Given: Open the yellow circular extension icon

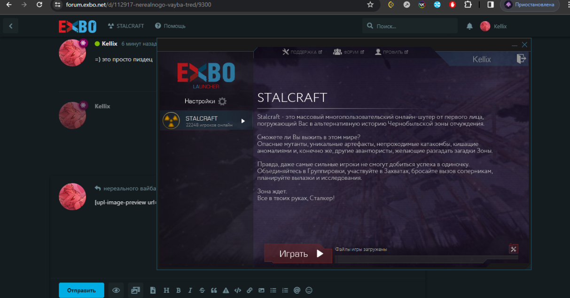Looking at the screenshot, I should pyautogui.click(x=391, y=5).
